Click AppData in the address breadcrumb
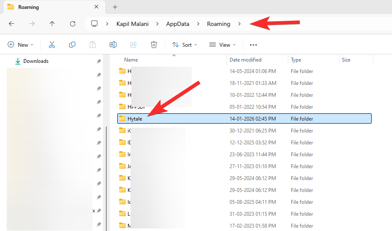This screenshot has width=392, height=231. click(177, 24)
